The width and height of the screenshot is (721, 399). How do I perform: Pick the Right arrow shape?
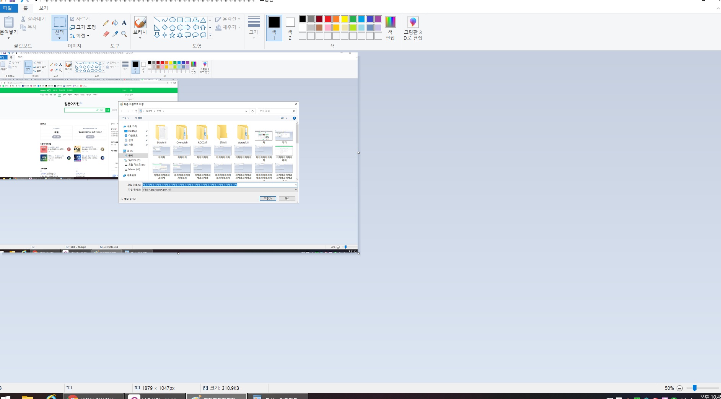point(187,28)
